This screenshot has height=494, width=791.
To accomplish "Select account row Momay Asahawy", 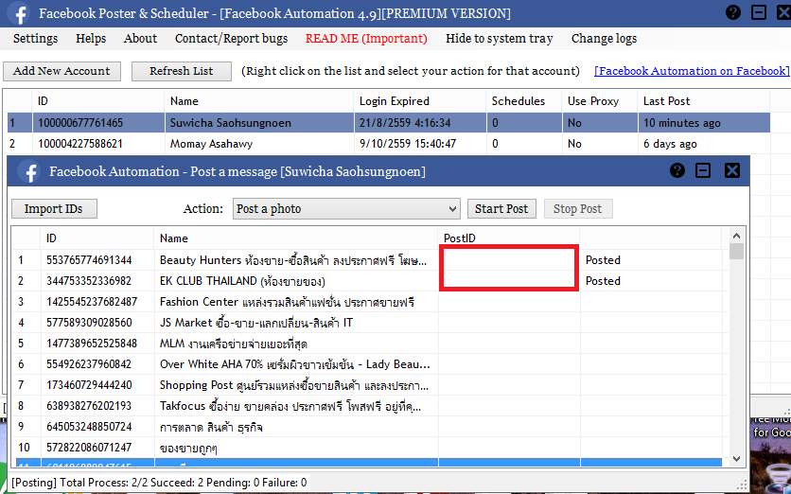I will click(x=389, y=144).
